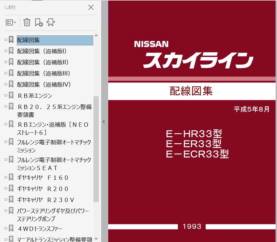Delete the selected bookmark with trash icon
The width and height of the screenshot is (277, 242).
(27, 22)
